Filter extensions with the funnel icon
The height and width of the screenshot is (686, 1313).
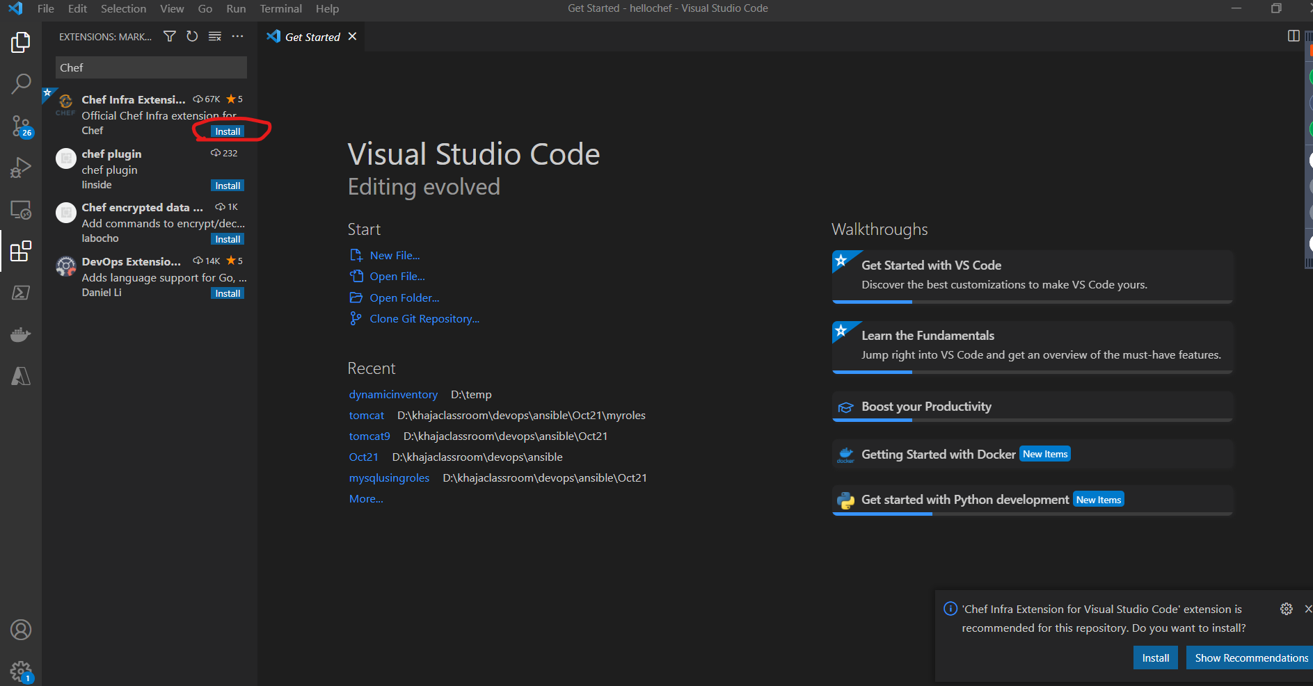click(x=169, y=36)
